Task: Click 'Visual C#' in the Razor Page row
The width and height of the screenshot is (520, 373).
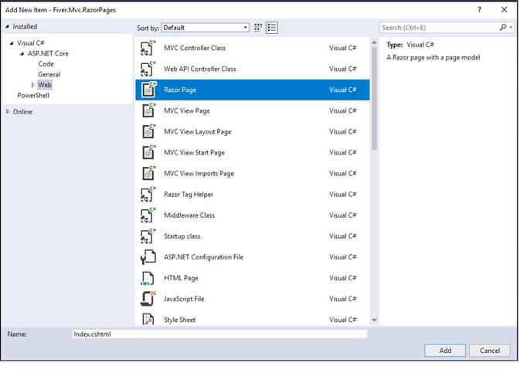Action: coord(342,90)
